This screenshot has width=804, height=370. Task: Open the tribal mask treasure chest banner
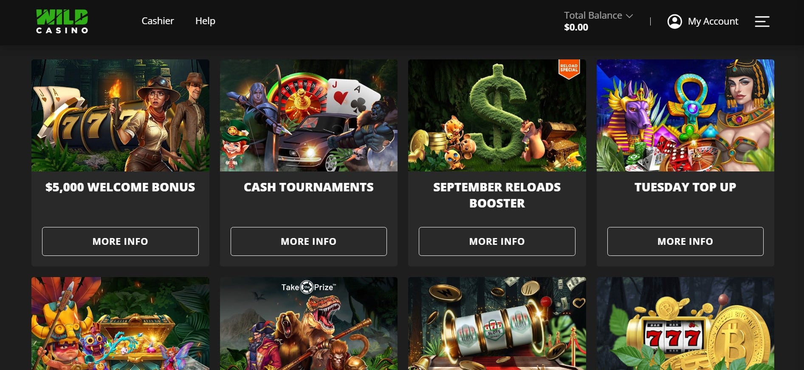click(x=120, y=323)
